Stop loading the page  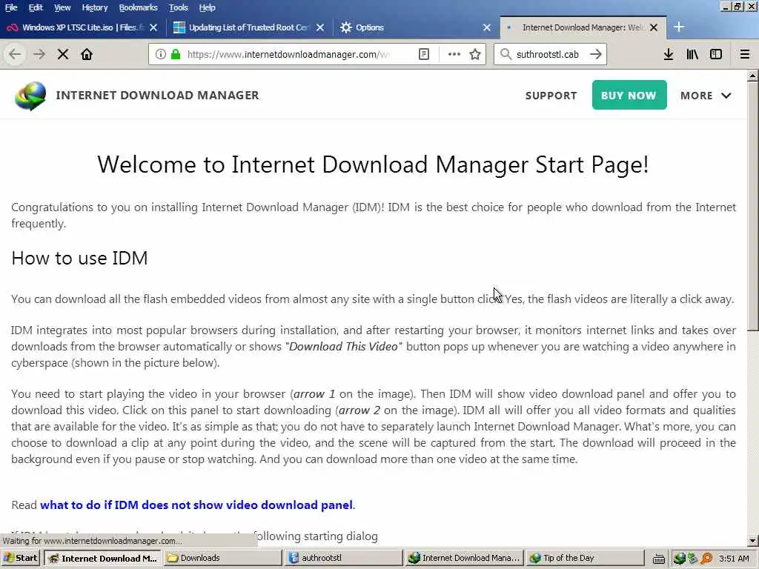tap(63, 54)
